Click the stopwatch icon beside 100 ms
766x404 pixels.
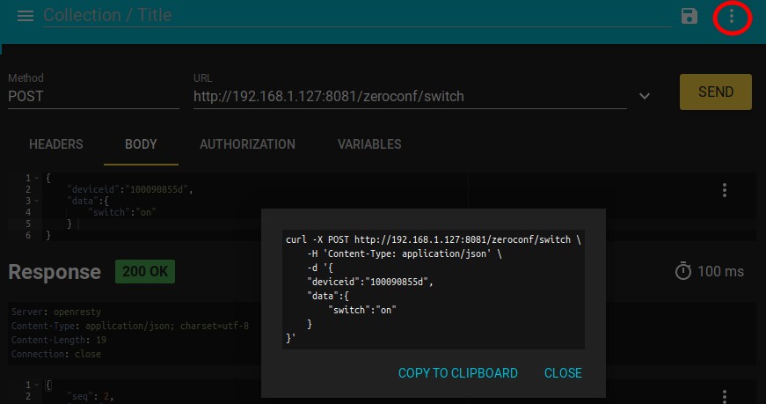click(683, 271)
